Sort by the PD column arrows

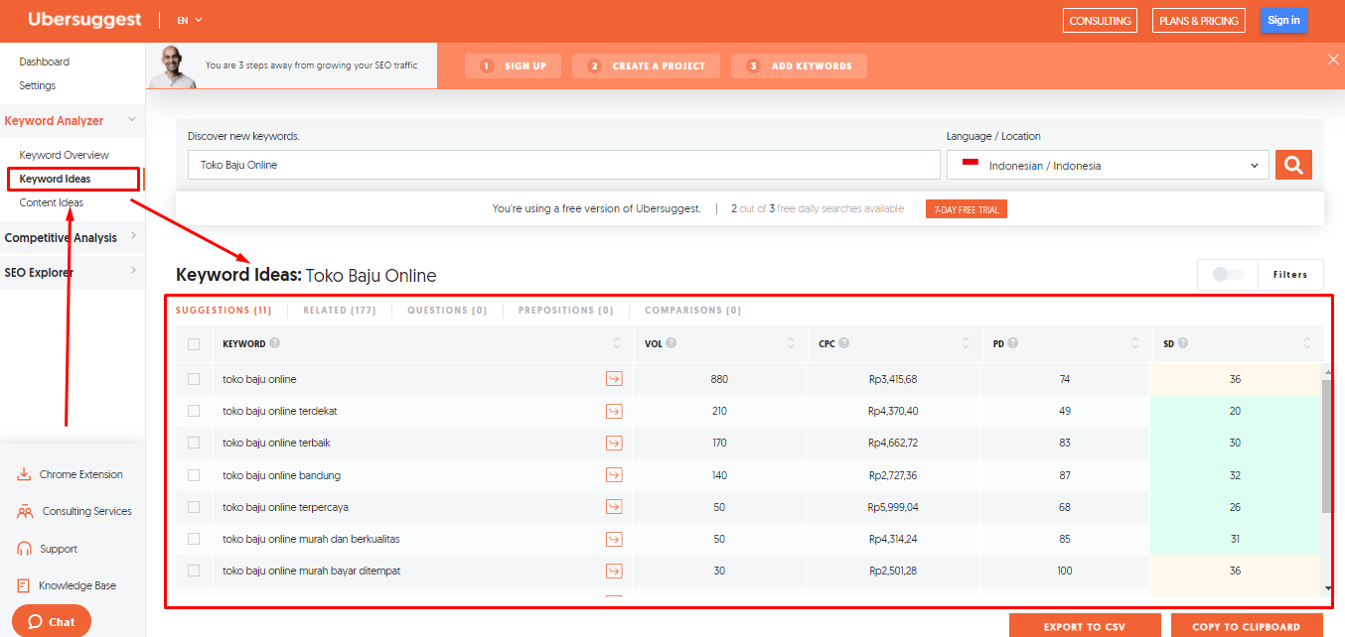pos(1135,343)
